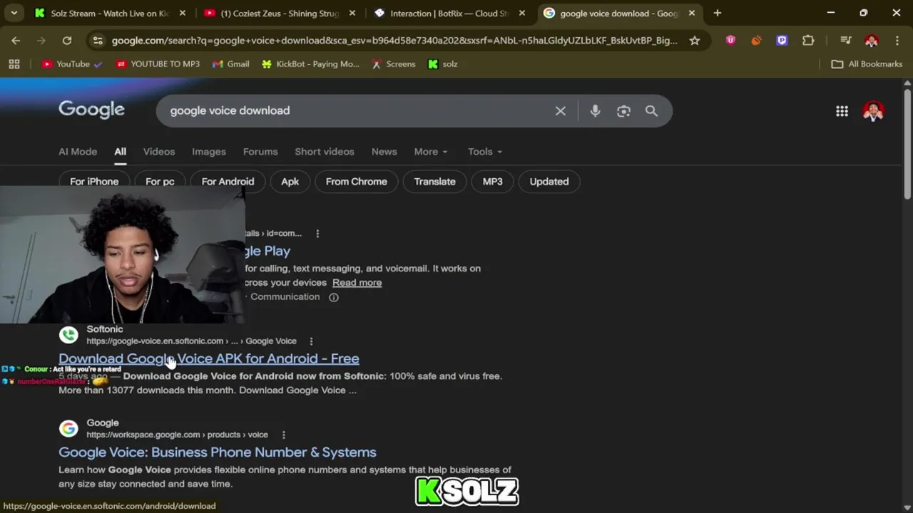Image resolution: width=913 pixels, height=513 pixels.
Task: Select the Videos results tab
Action: [x=159, y=152]
